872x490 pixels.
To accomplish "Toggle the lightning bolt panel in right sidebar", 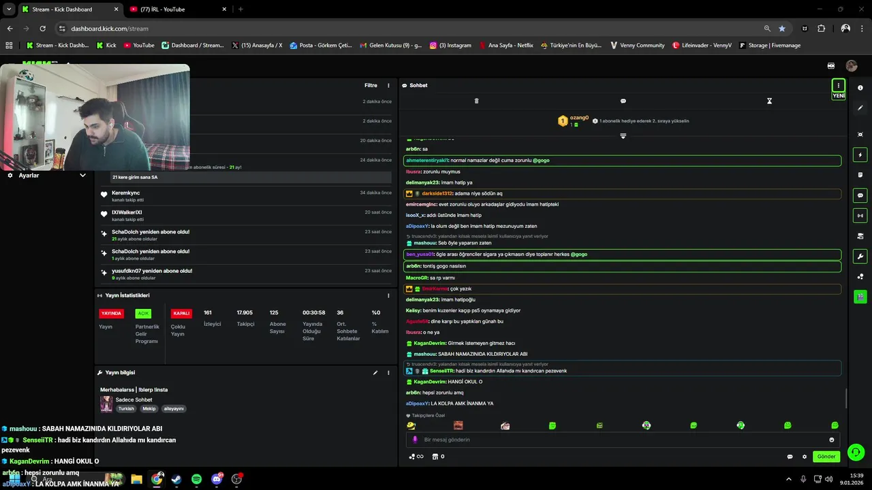I will pos(860,155).
